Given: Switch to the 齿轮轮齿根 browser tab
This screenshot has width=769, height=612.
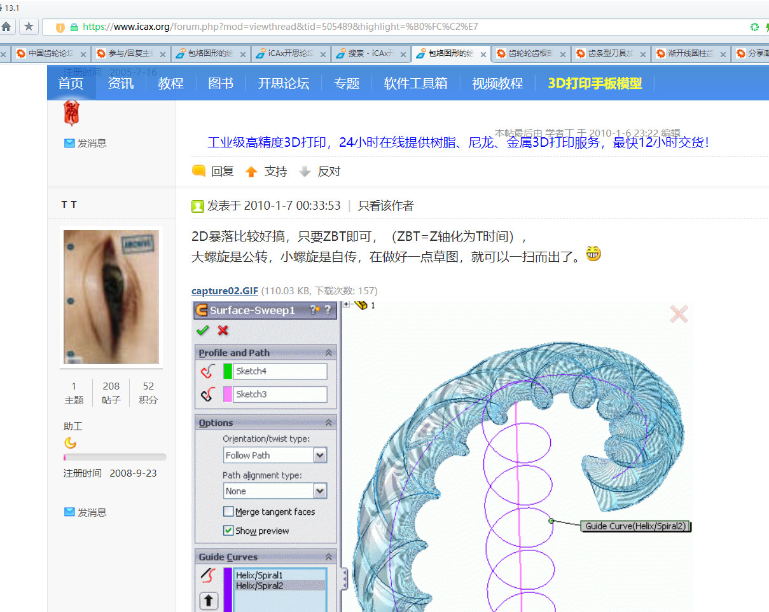Looking at the screenshot, I should (531, 53).
